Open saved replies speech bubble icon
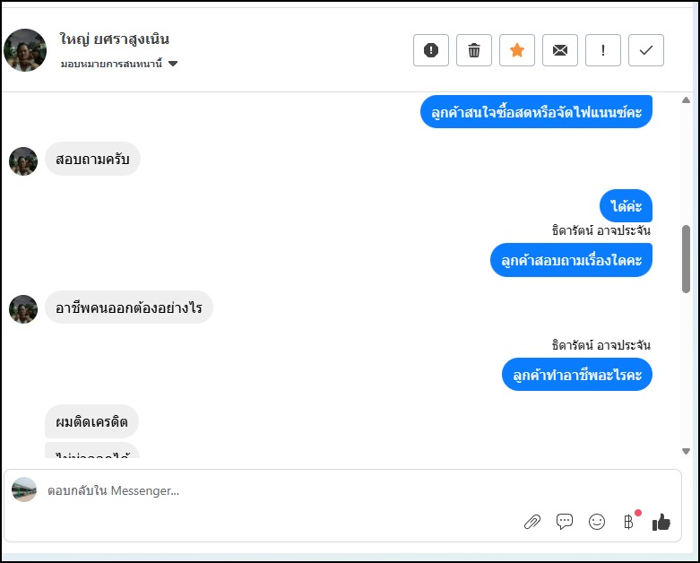The height and width of the screenshot is (563, 700). tap(565, 522)
